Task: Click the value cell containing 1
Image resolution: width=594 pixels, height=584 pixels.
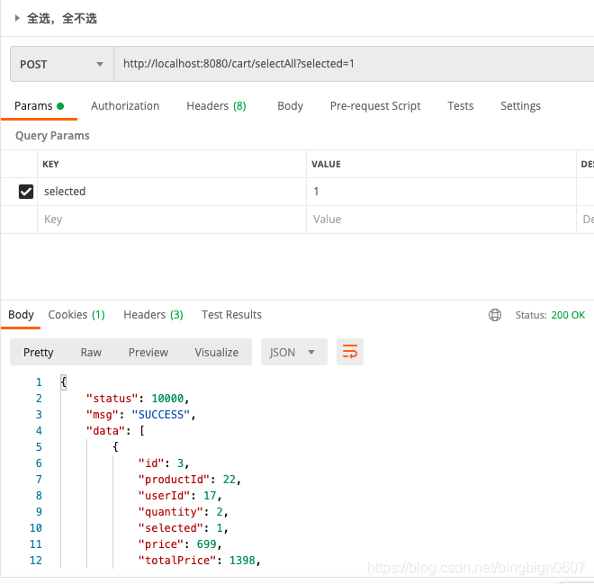Action: (441, 192)
